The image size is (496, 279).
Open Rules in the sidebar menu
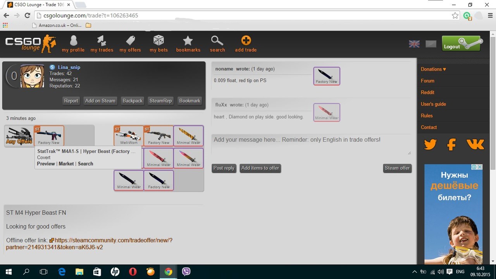click(x=427, y=115)
